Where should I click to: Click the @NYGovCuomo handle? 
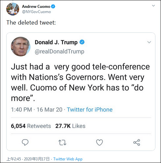click(x=36, y=12)
